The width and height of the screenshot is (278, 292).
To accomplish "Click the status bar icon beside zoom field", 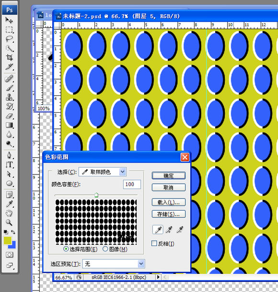I will pyautogui.click(x=79, y=278).
